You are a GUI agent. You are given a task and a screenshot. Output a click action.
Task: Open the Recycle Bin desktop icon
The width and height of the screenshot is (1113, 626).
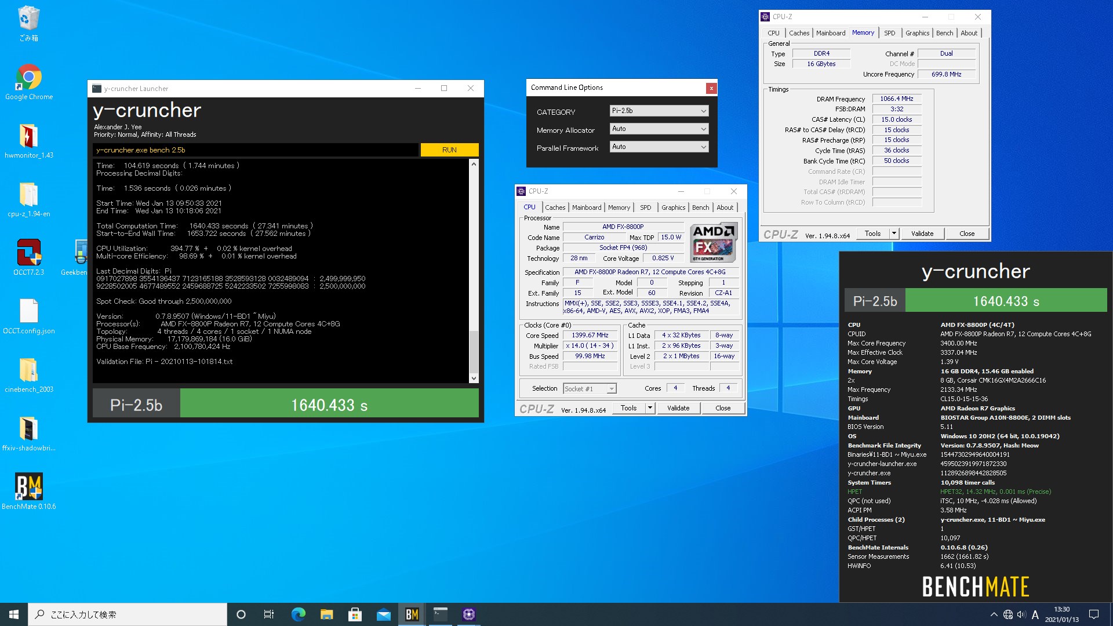pos(28,23)
